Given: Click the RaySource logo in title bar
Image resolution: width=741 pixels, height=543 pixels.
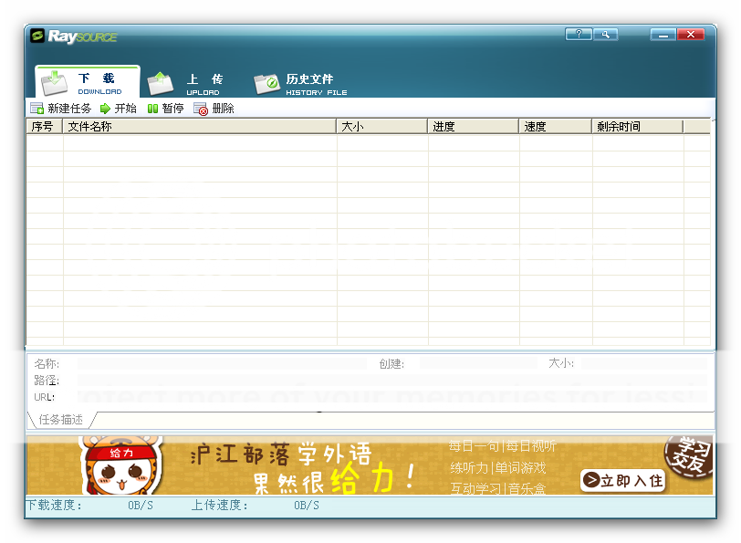Looking at the screenshot, I should coord(73,37).
